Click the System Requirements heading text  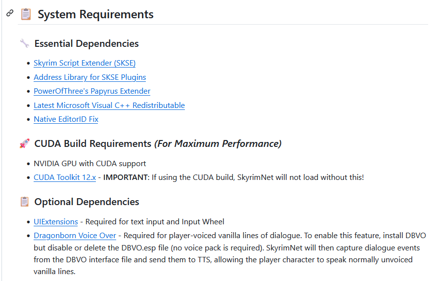tap(95, 14)
